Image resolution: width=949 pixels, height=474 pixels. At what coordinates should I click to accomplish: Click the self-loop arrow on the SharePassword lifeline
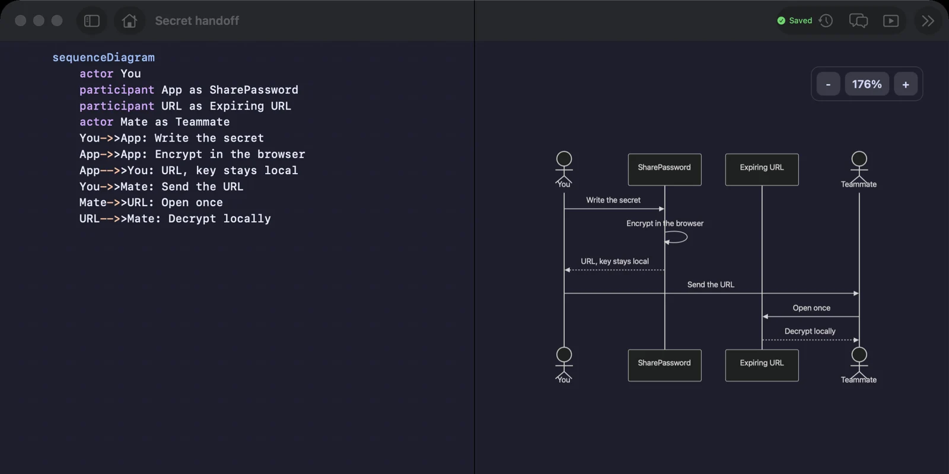pos(676,238)
